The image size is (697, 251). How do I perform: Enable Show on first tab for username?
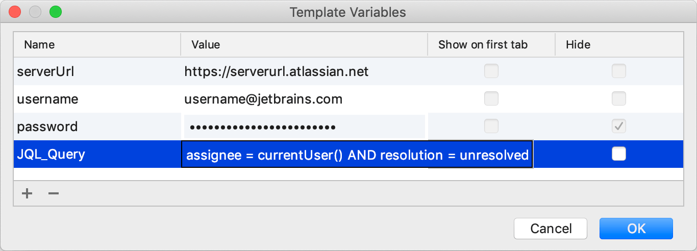(x=491, y=98)
